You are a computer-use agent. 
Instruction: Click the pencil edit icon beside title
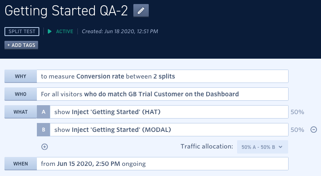(141, 11)
